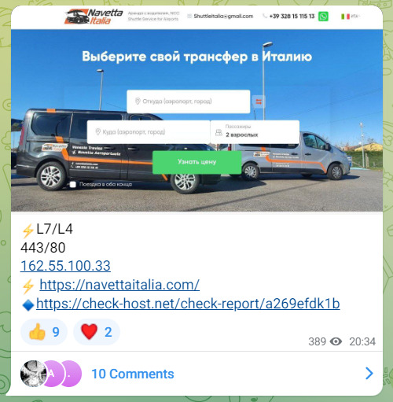Click the 162.55.100.33 IP address link
This screenshot has height=402, width=393.
pyautogui.click(x=65, y=266)
